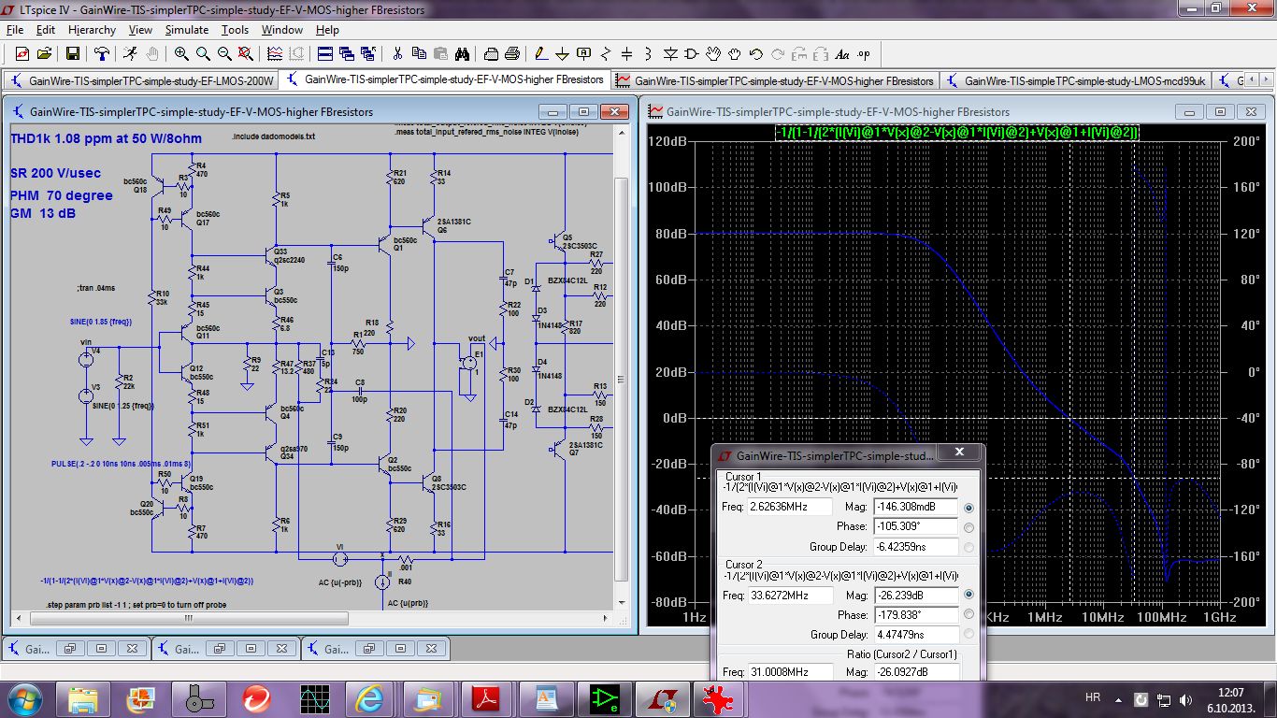
Task: Open the Component gate icon
Action: (x=692, y=54)
